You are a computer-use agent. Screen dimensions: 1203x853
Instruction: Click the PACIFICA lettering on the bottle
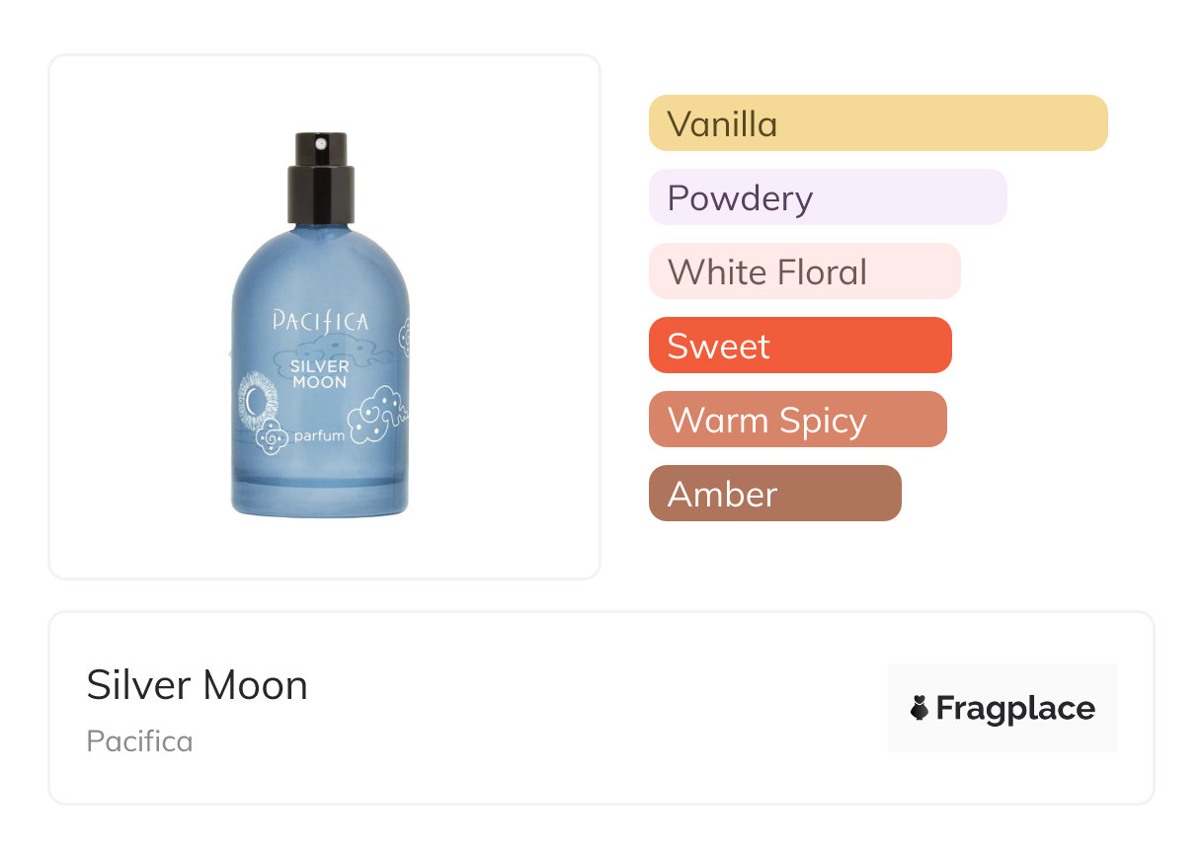pyautogui.click(x=319, y=321)
